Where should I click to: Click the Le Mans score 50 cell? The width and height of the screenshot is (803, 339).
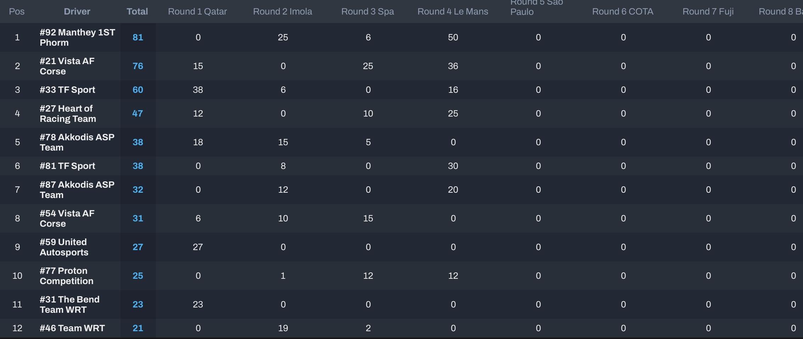point(453,38)
